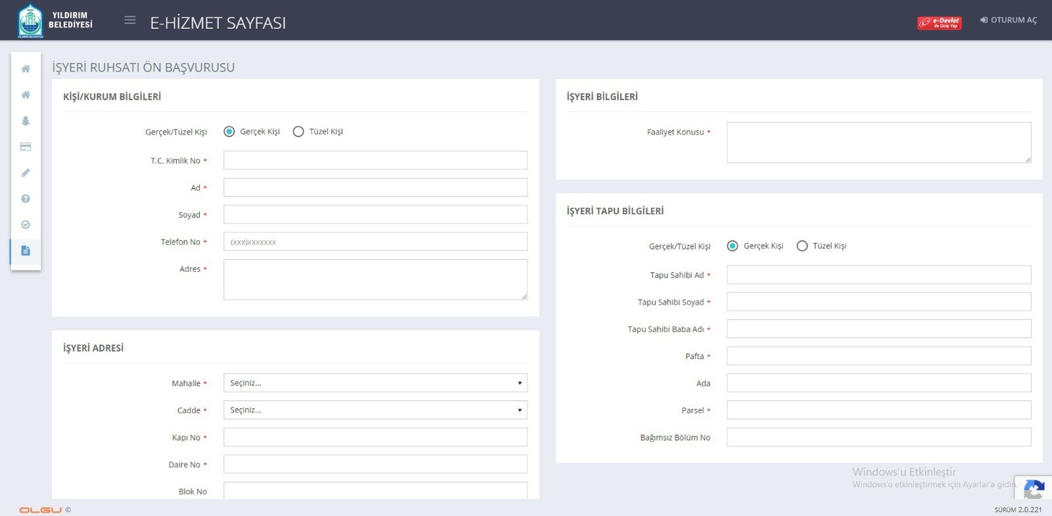Image resolution: width=1052 pixels, height=516 pixels.
Task: Click the İŞYERİ BİLGİLERİ section title
Action: 602,97
